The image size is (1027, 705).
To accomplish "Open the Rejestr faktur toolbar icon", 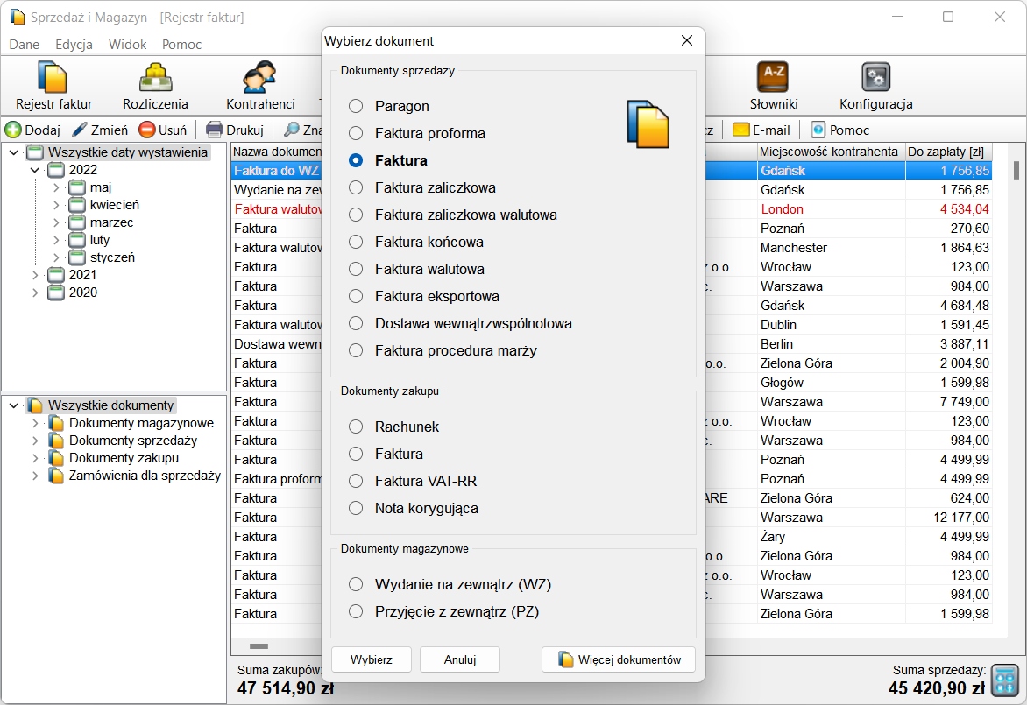I will (x=53, y=78).
